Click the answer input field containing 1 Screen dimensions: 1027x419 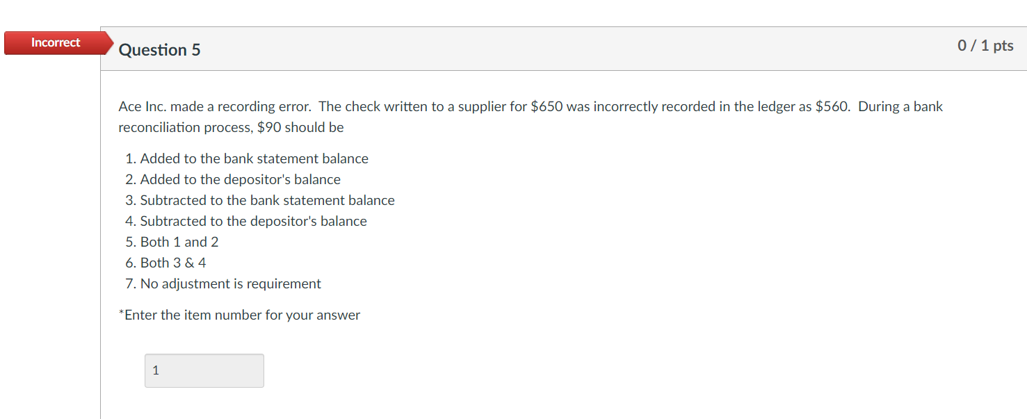(204, 370)
